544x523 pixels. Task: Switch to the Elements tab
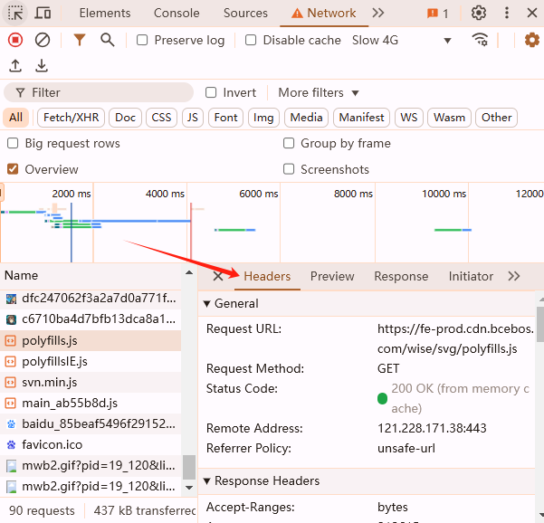105,14
